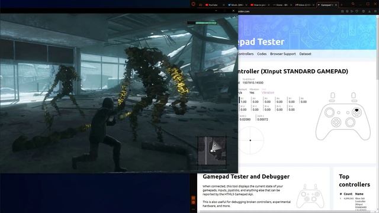The width and height of the screenshot is (379, 213).
Task: Open the Opera menu logo
Action: [x=193, y=4]
